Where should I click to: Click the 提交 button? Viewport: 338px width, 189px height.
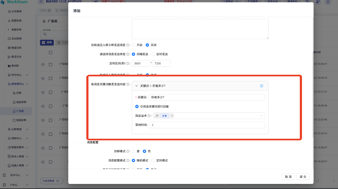[x=303, y=177]
